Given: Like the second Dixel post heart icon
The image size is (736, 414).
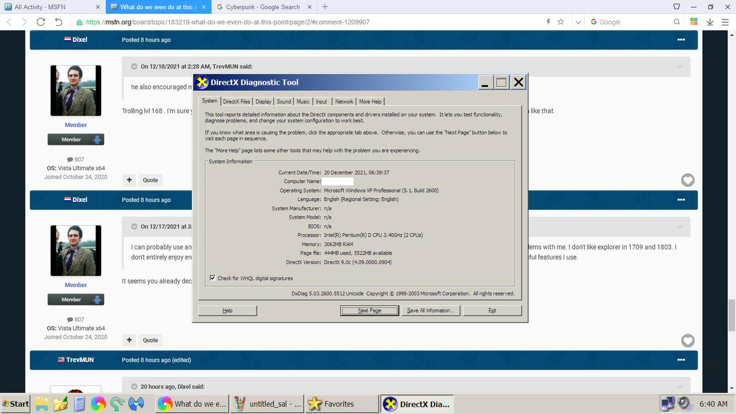Looking at the screenshot, I should [x=688, y=340].
